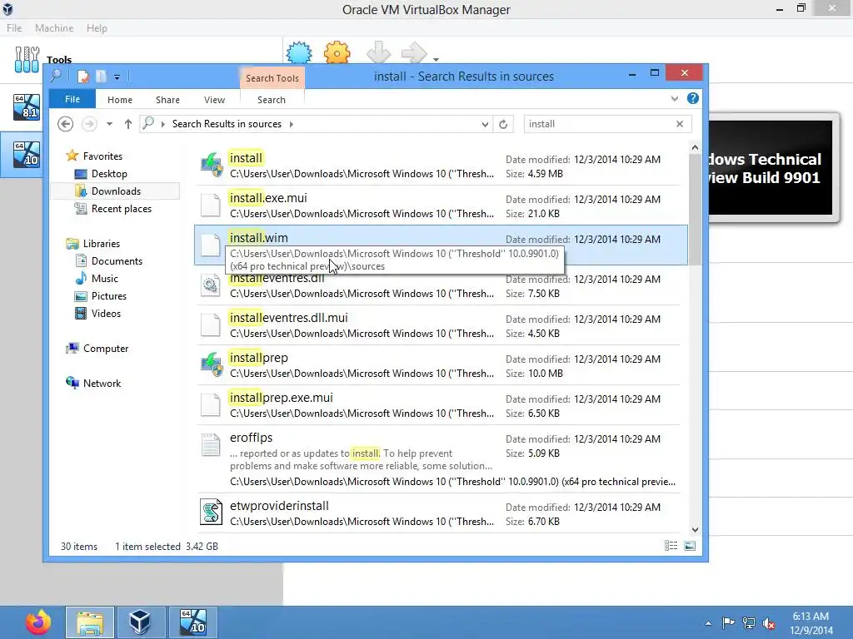The image size is (853, 639).
Task: Open the Documents library
Action: coord(117,260)
